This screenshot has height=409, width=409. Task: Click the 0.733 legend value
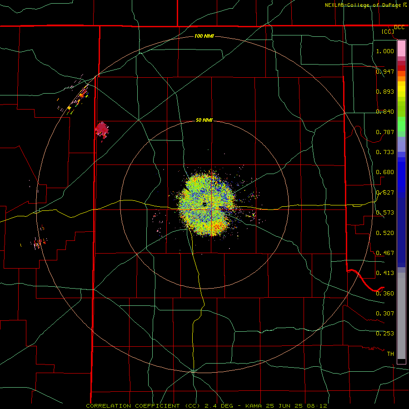click(385, 152)
